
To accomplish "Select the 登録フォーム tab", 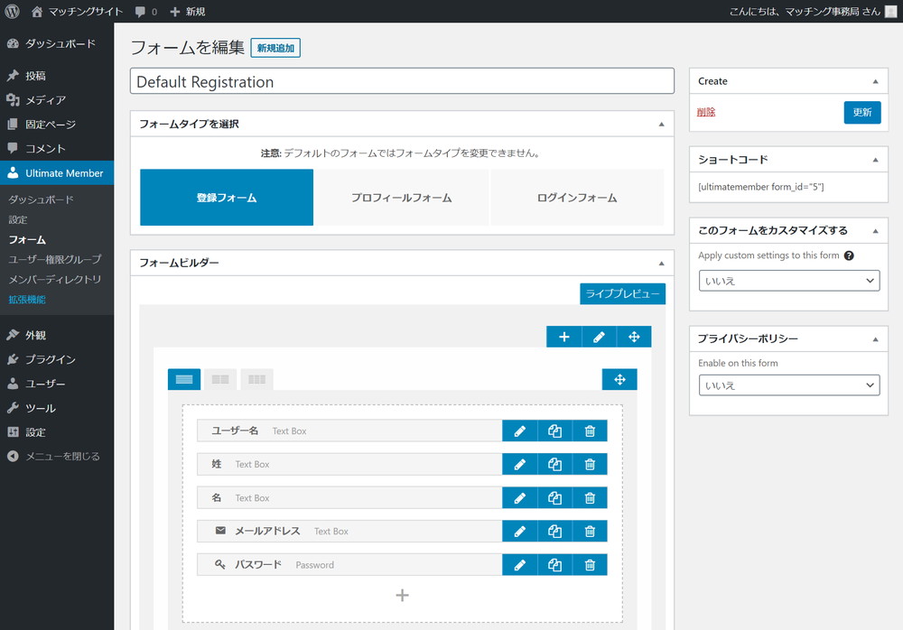I will click(x=227, y=198).
